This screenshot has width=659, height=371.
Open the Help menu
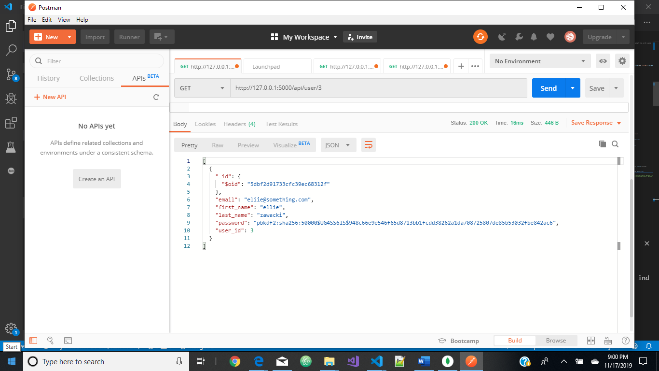pyautogui.click(x=82, y=20)
